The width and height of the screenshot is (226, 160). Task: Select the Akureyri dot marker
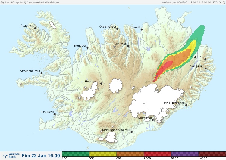128,46
